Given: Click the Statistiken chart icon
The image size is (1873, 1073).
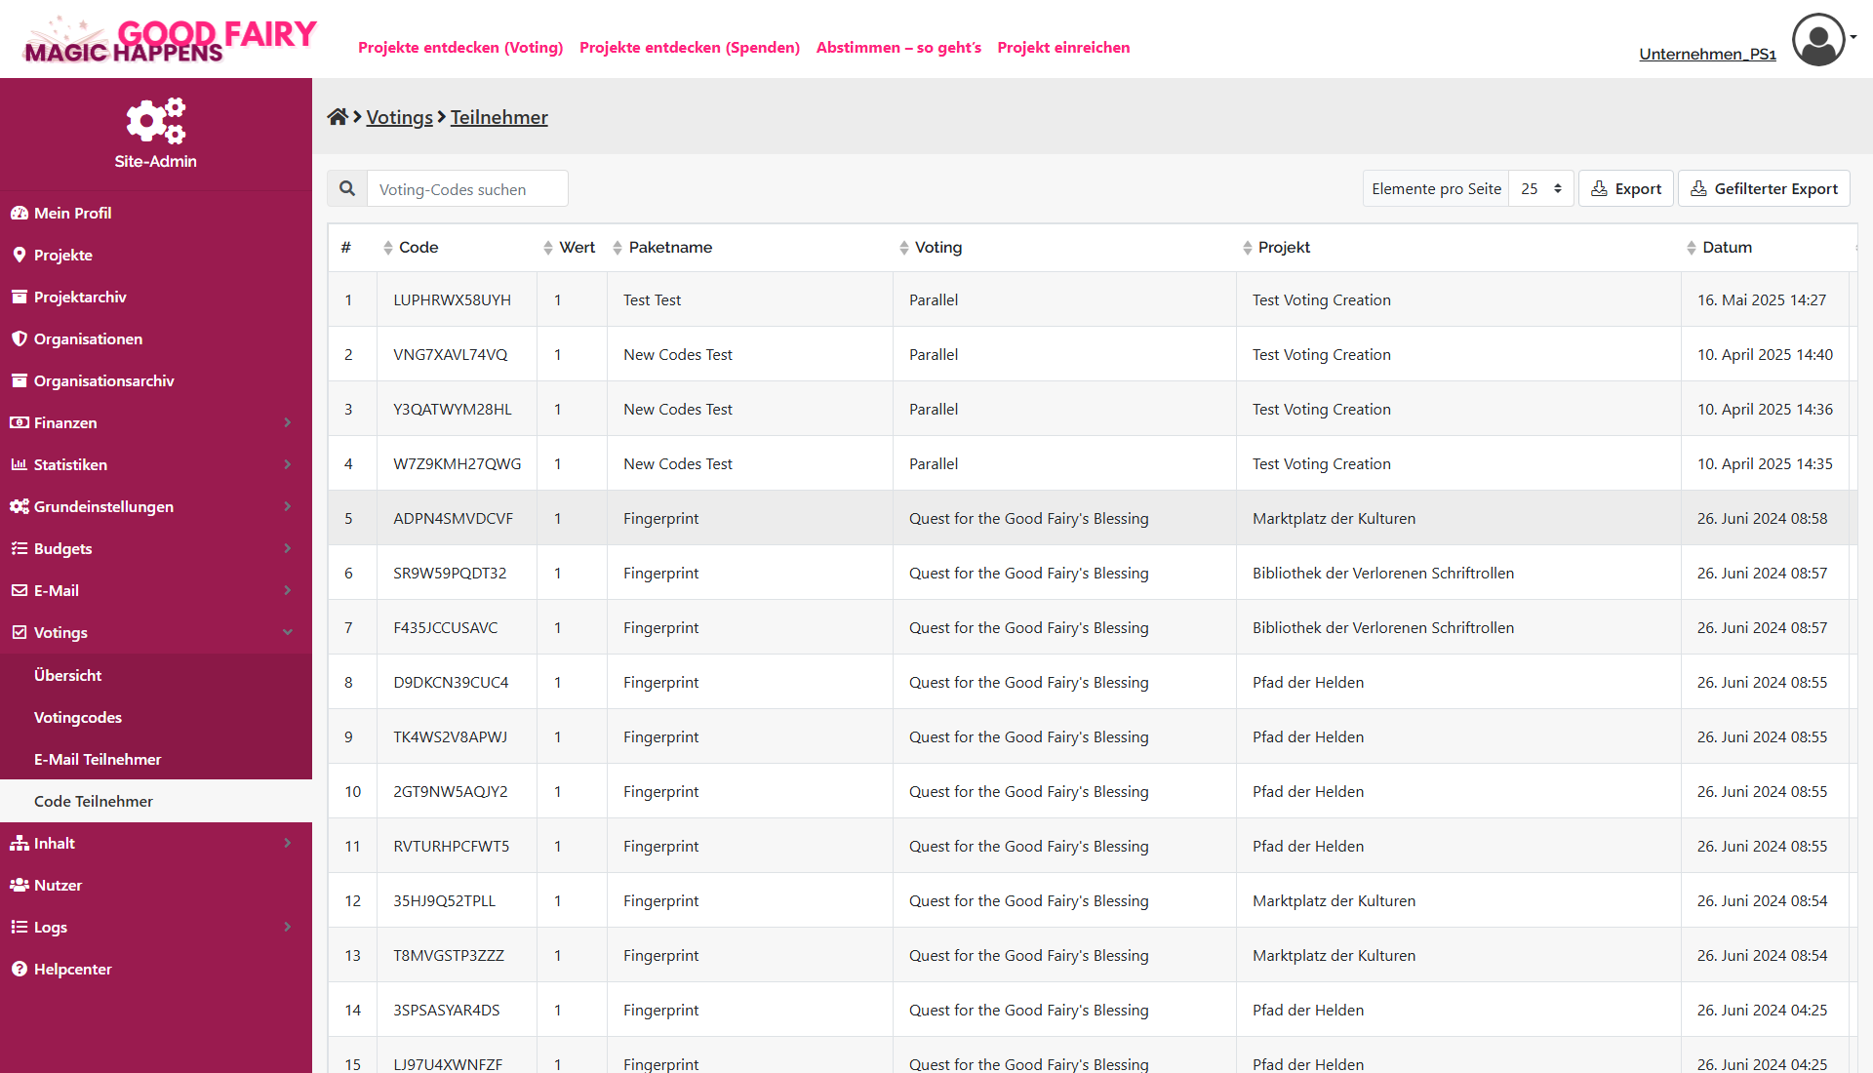Looking at the screenshot, I should [x=20, y=464].
